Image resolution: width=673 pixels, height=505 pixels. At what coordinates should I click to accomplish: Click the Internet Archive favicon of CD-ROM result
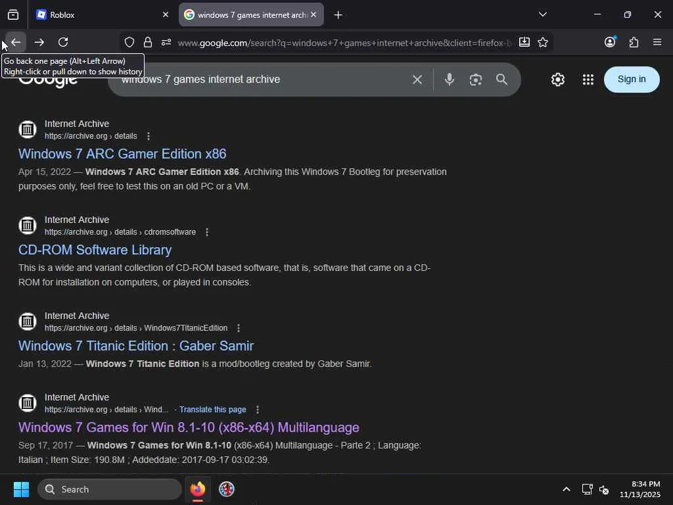pyautogui.click(x=28, y=226)
